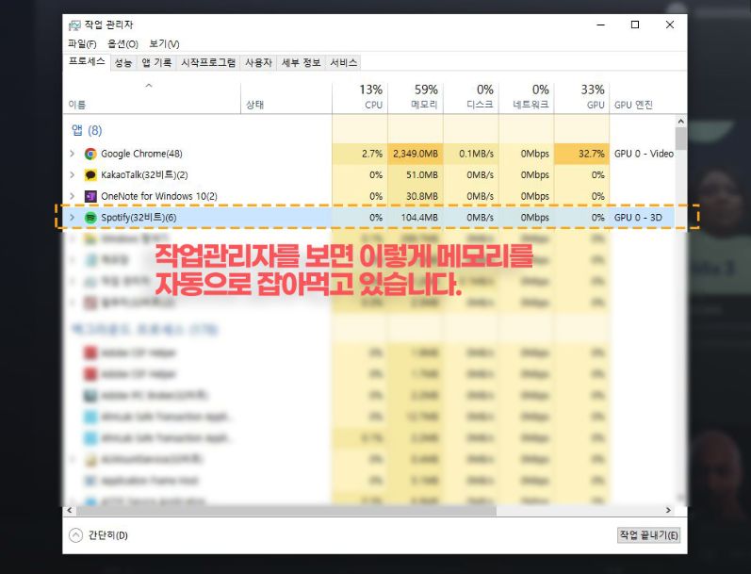This screenshot has height=574, width=751.
Task: Select the 프로세스 tab
Action: (87, 61)
